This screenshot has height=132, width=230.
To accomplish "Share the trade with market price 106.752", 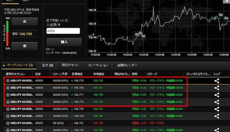I will [217, 102].
